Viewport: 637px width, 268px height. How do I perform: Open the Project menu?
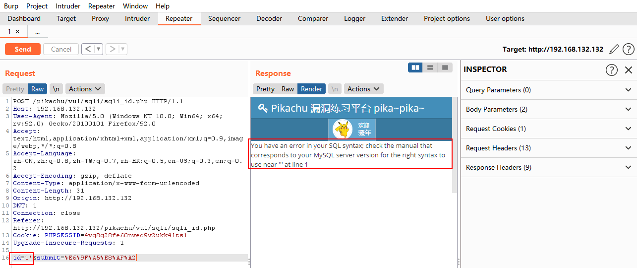(x=37, y=6)
